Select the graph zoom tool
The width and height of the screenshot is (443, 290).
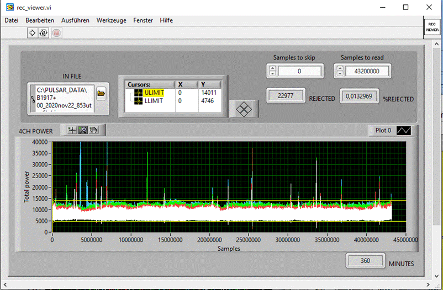pyautogui.click(x=83, y=130)
